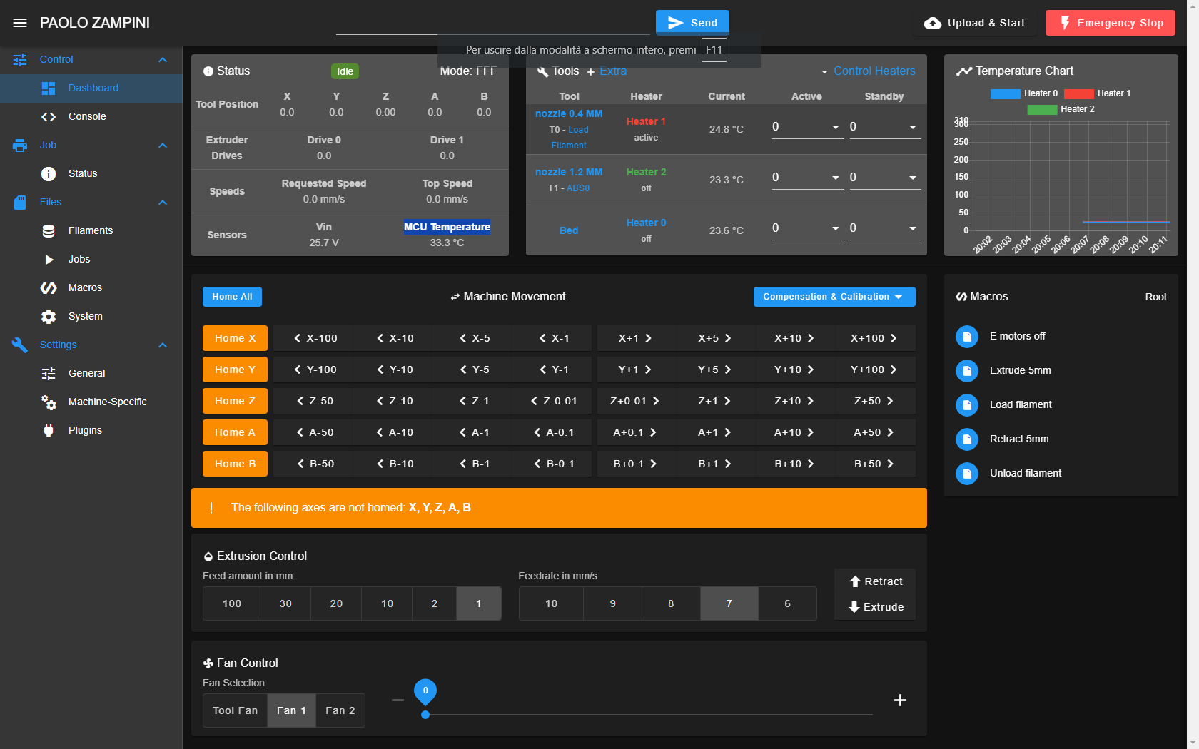The width and height of the screenshot is (1199, 749).
Task: Toggle Heater 2 green legend swatch
Action: pyautogui.click(x=1042, y=109)
